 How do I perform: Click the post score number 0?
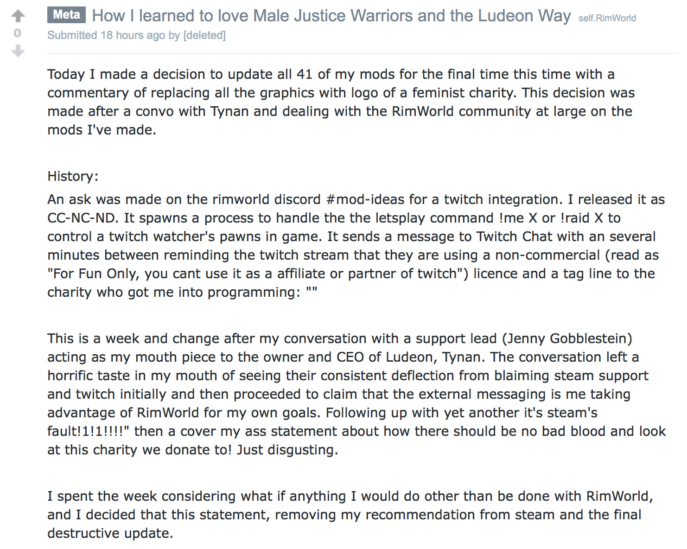click(x=18, y=33)
